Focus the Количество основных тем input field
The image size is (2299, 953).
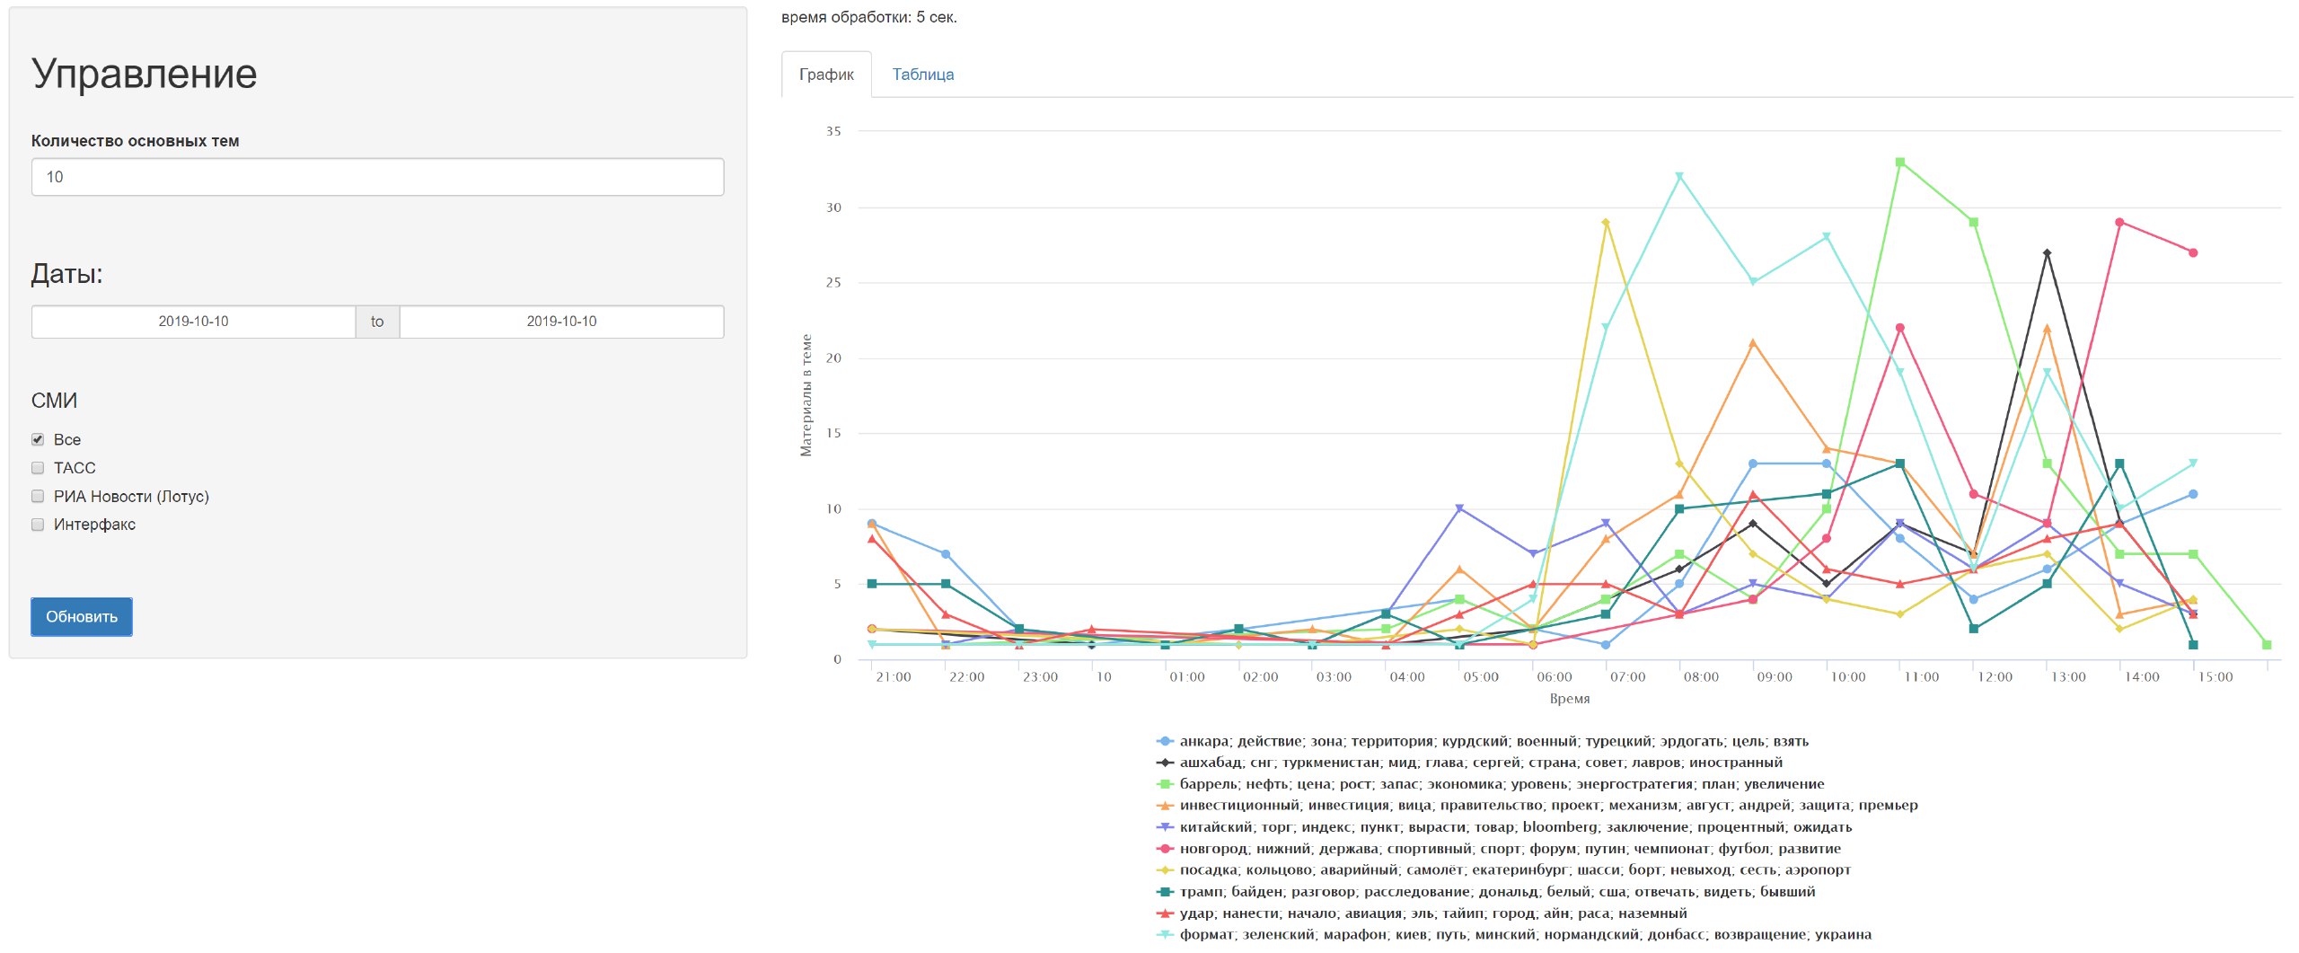[x=377, y=177]
